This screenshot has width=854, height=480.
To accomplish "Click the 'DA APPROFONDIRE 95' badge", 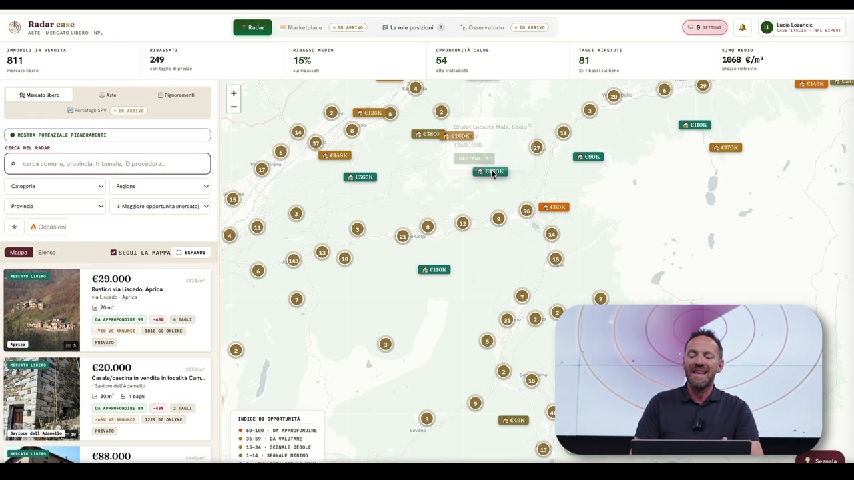I will pos(119,319).
